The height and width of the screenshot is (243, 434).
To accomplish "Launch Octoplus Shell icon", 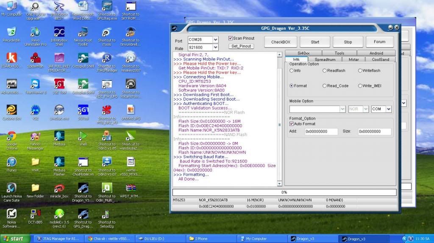I will 83,60.
